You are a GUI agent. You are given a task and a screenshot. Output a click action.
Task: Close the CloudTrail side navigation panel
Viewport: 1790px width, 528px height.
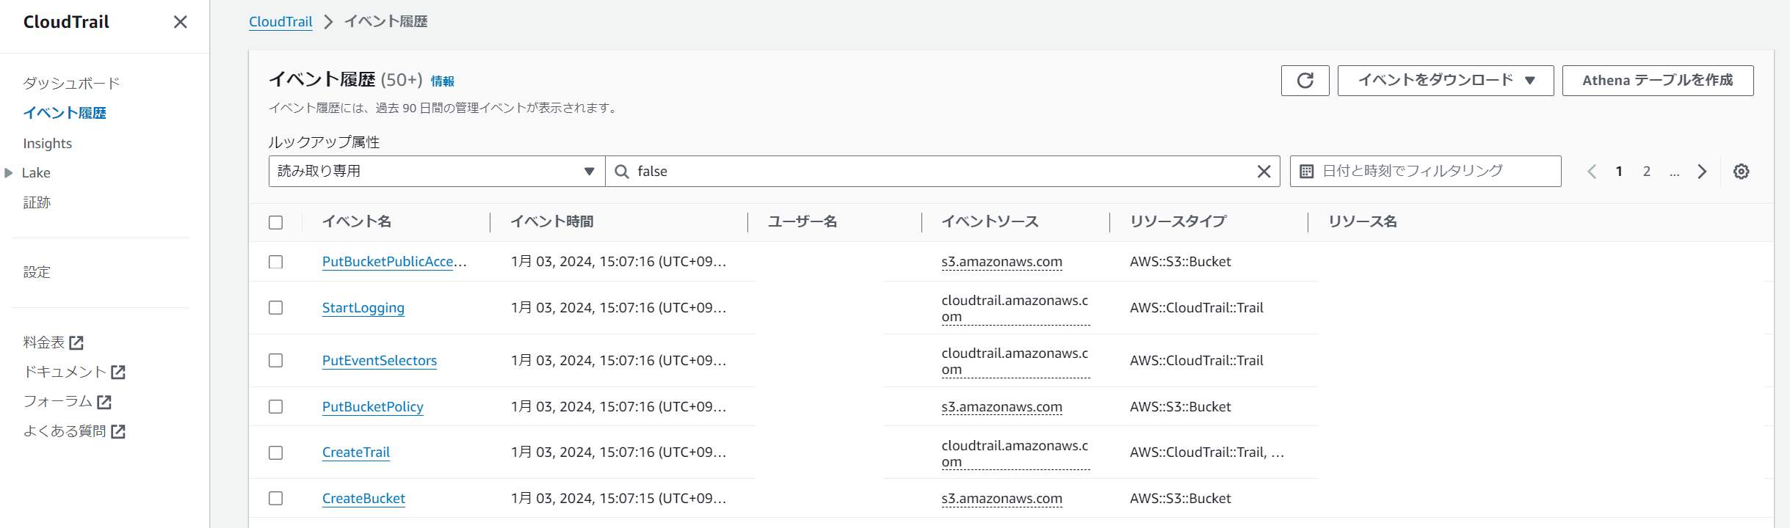pos(180,22)
